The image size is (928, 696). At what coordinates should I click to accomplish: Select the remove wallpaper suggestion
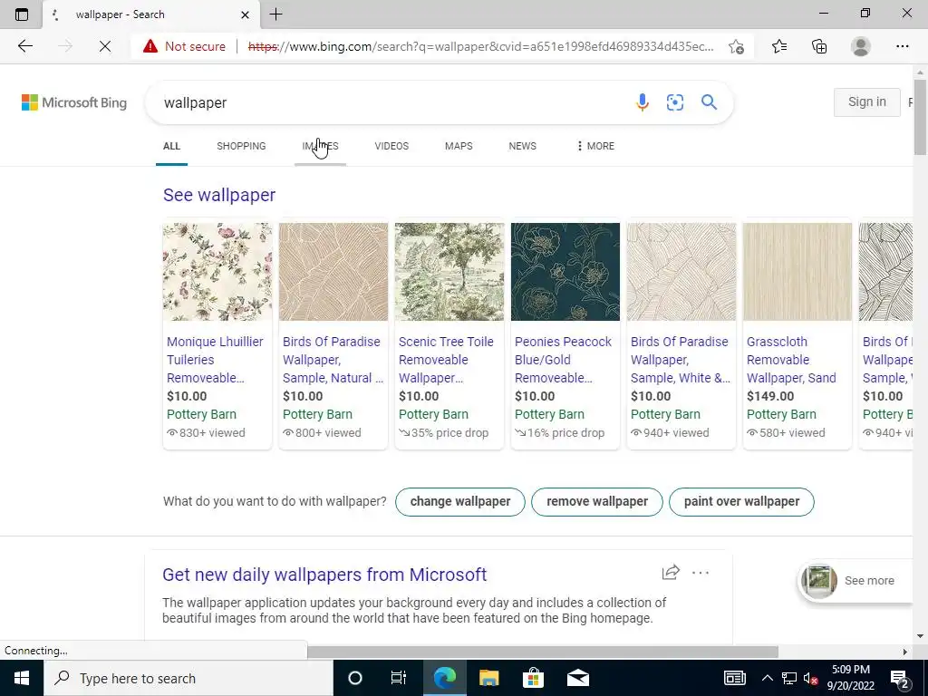[597, 501]
